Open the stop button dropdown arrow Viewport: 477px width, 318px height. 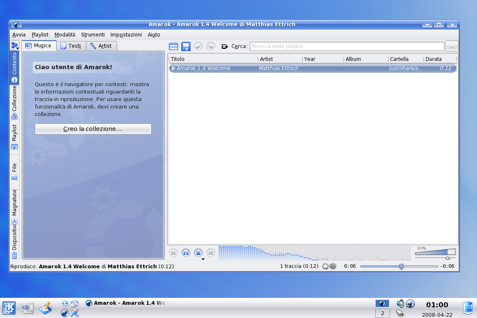coord(203,259)
